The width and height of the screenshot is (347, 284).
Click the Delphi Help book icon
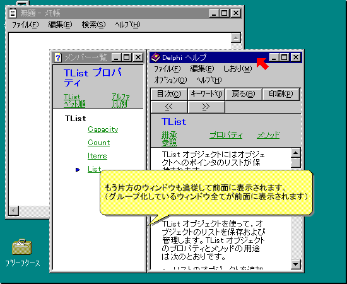[x=155, y=57]
